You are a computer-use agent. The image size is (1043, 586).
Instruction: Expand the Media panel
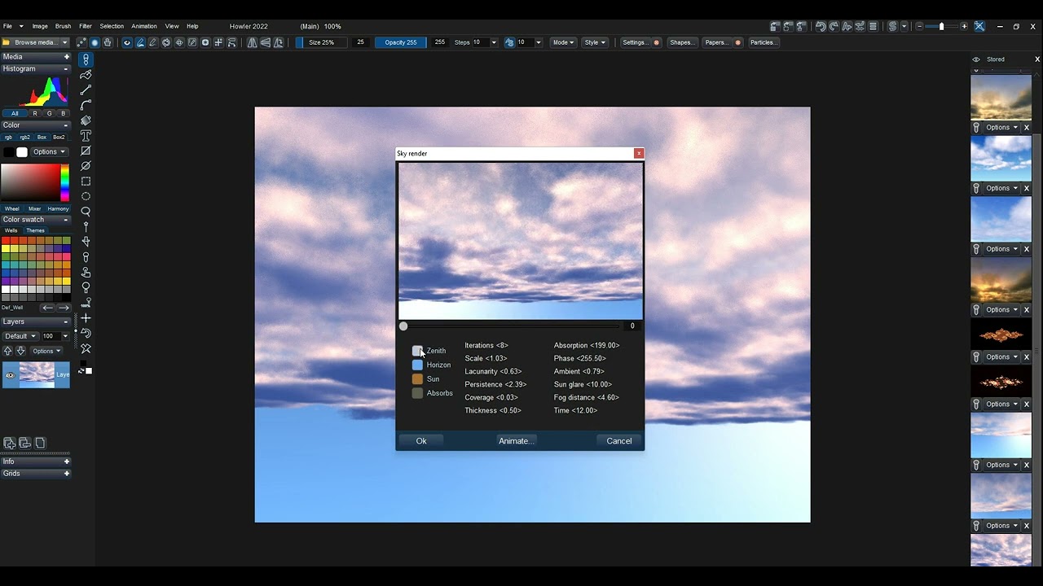[x=67, y=57]
